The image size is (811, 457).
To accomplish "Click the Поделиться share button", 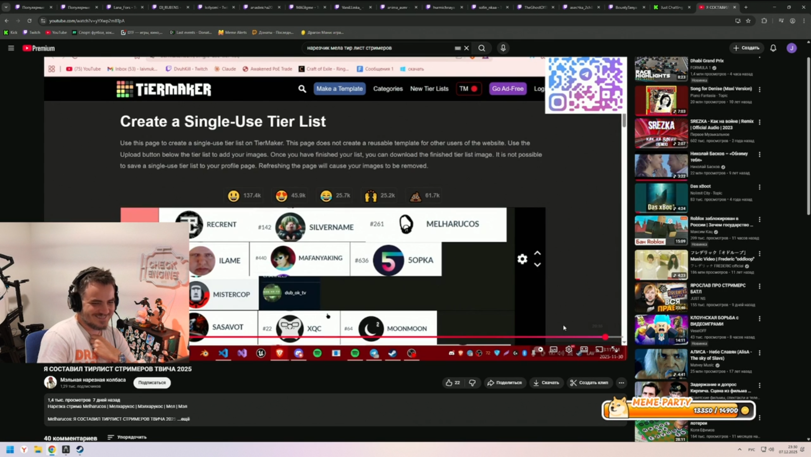I will pyautogui.click(x=505, y=383).
